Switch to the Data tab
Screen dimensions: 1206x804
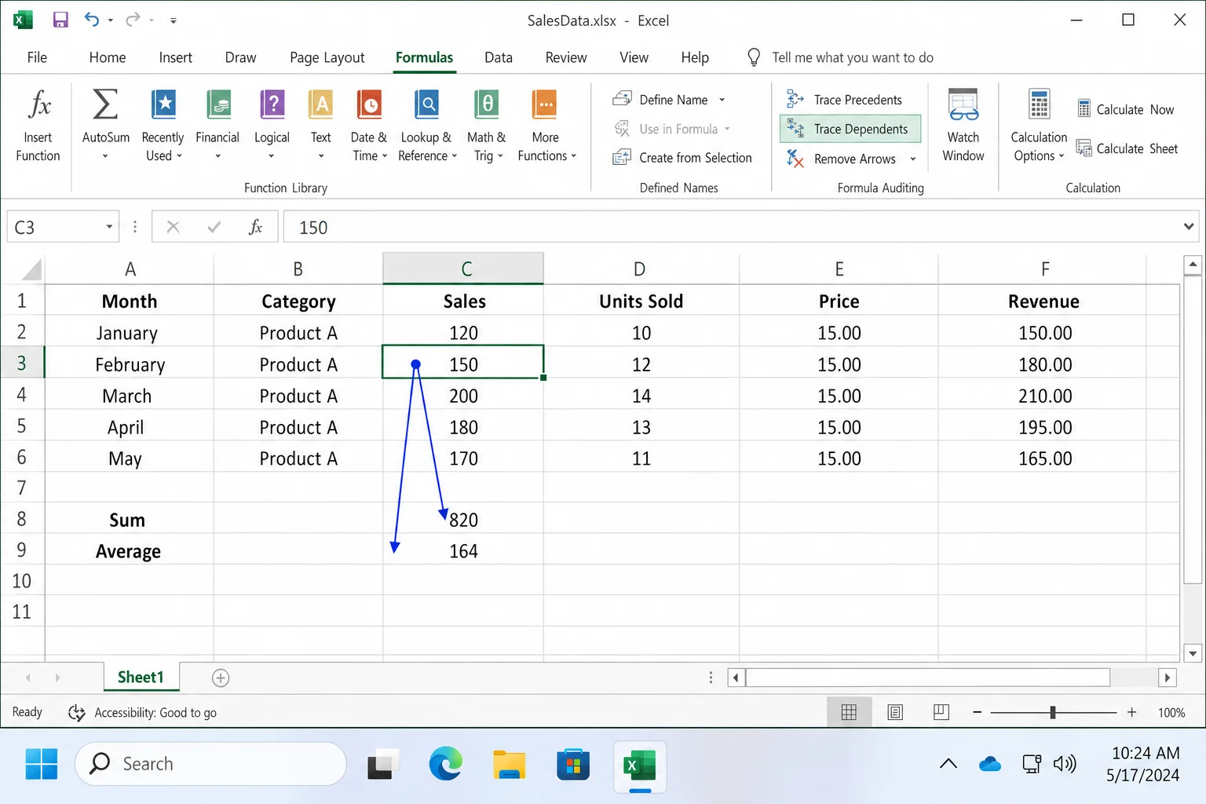click(x=498, y=57)
